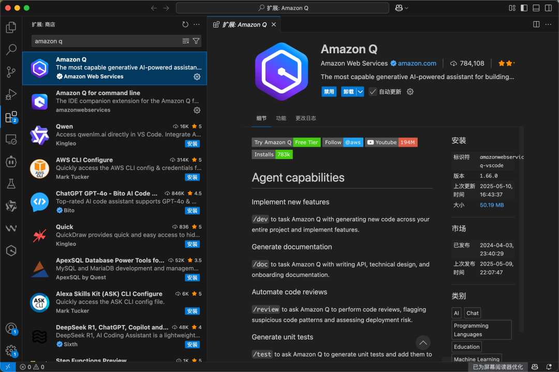Viewport: 559px width, 372px height.
Task: Install ApexSQL Database Power Tools
Action: [192, 277]
